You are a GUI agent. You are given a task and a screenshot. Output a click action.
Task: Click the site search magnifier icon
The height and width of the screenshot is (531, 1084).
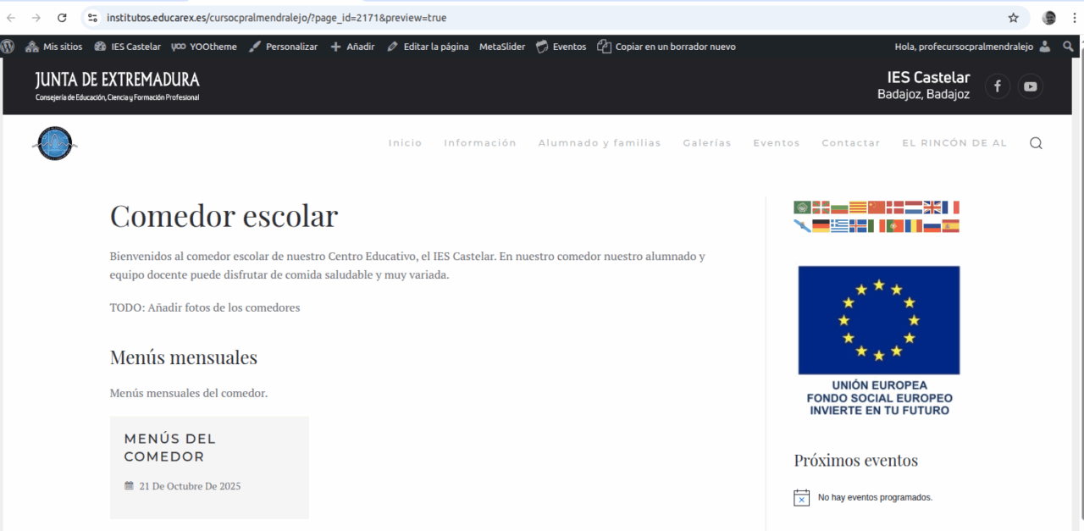(x=1036, y=143)
